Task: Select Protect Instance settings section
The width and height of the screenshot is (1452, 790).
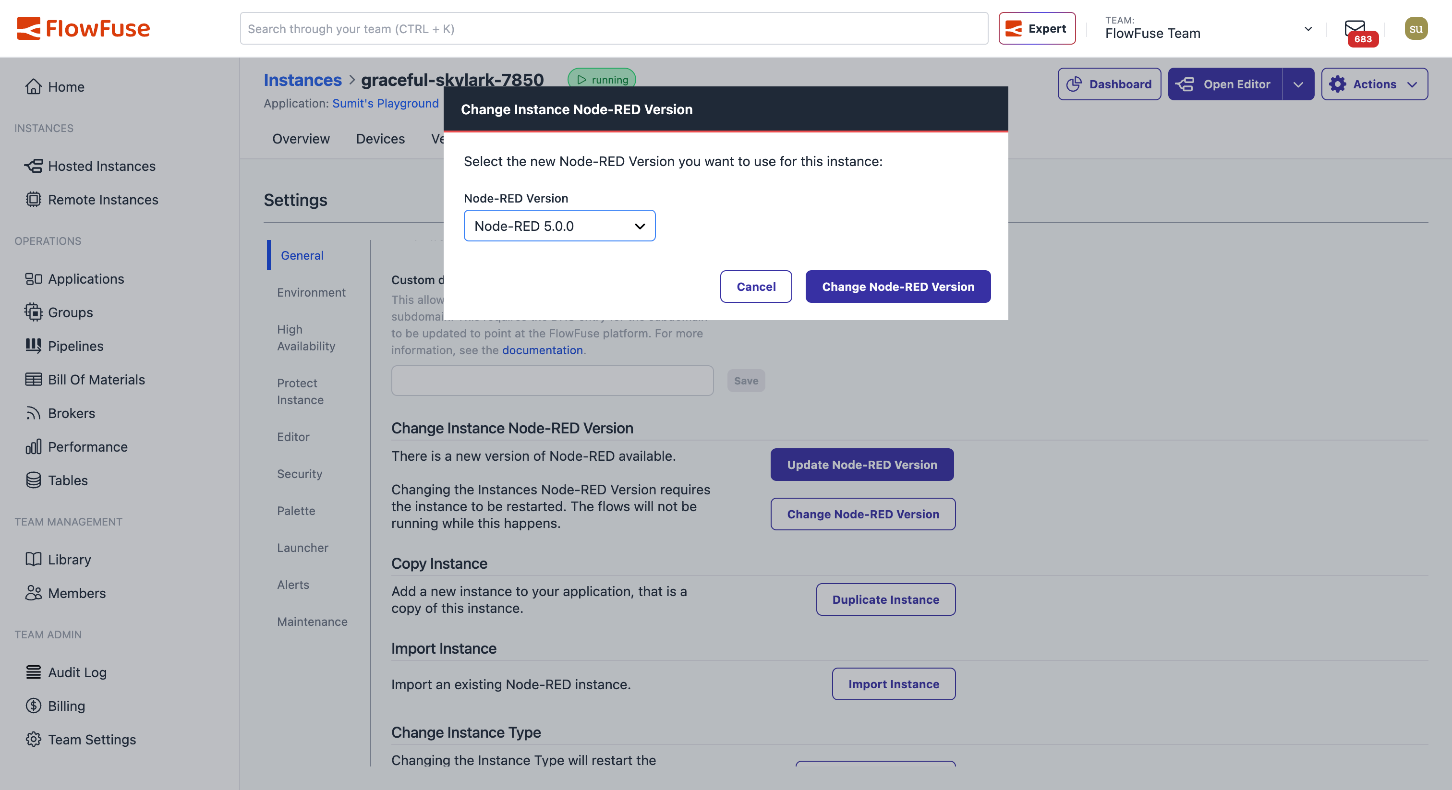Action: coord(300,391)
